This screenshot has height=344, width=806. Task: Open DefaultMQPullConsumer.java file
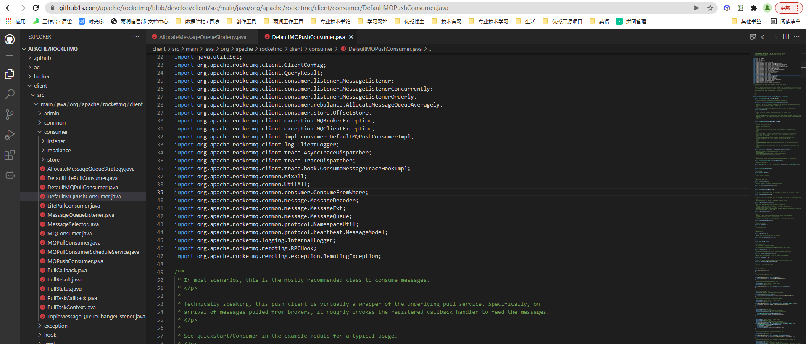(82, 188)
